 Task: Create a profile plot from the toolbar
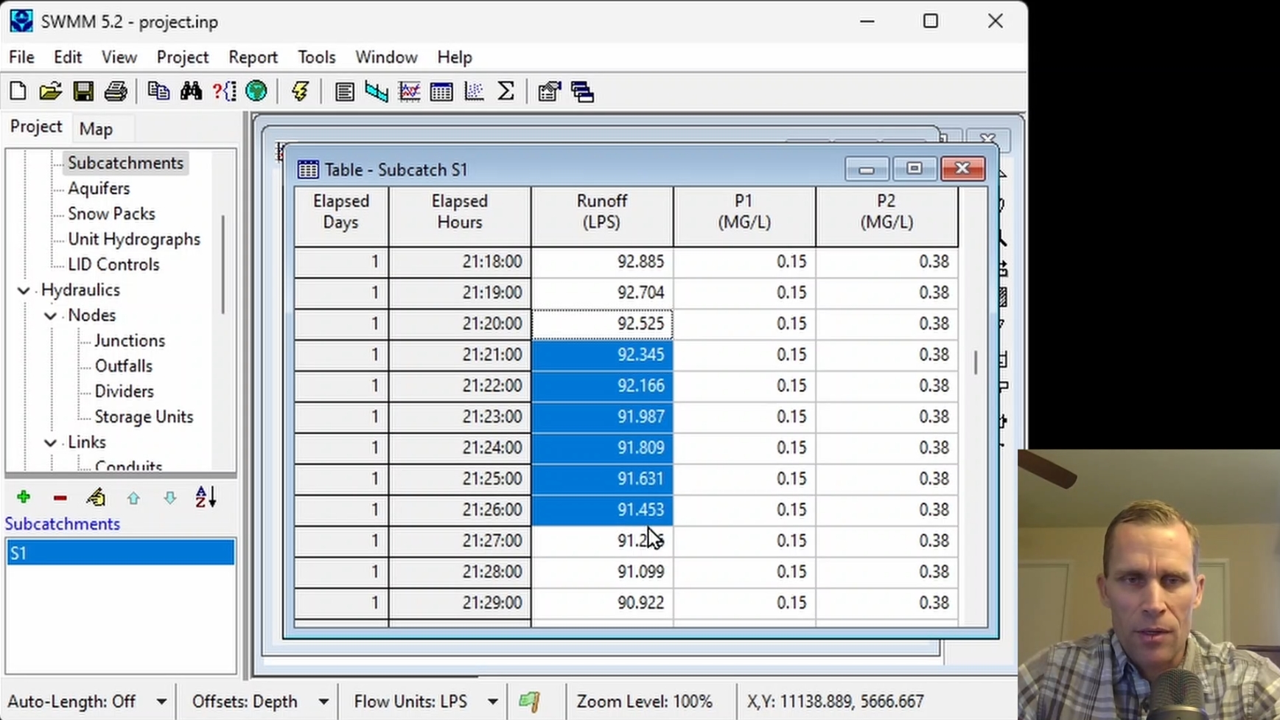(x=377, y=91)
